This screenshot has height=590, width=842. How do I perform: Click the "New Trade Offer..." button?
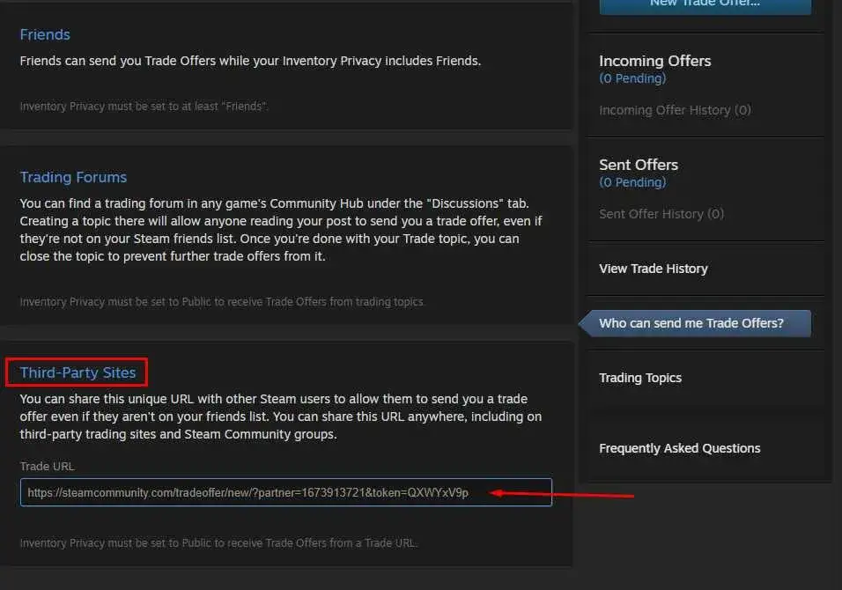tap(704, 5)
